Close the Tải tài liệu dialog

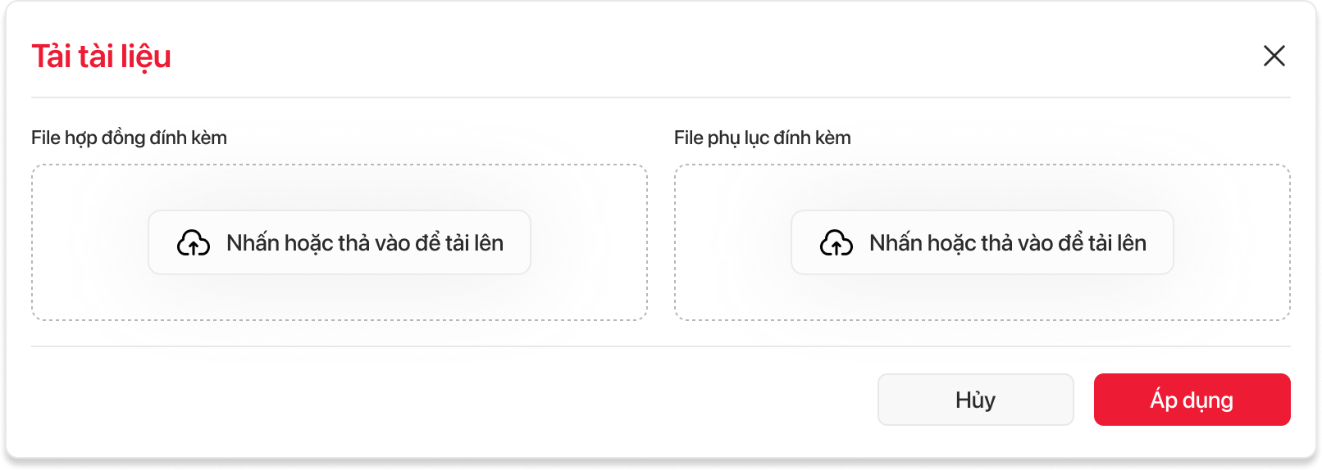1274,56
